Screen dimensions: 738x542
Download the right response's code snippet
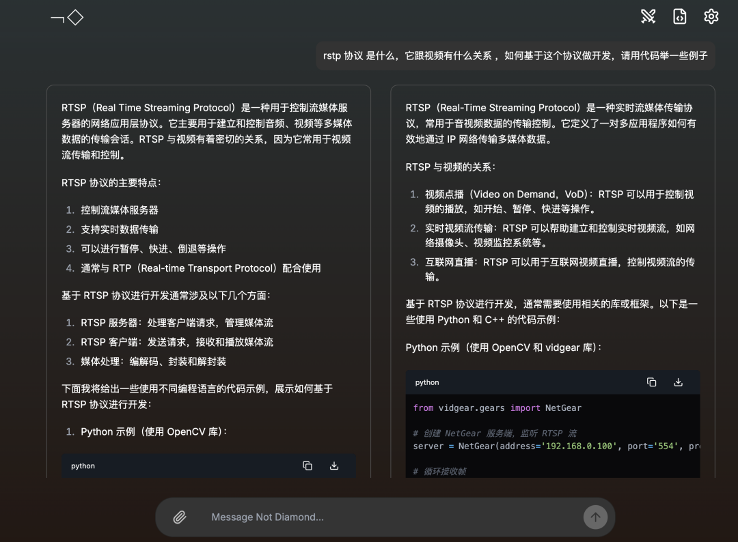coord(678,382)
